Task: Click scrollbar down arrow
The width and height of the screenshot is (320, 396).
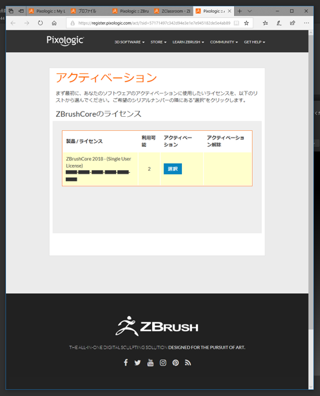Action: (311, 387)
